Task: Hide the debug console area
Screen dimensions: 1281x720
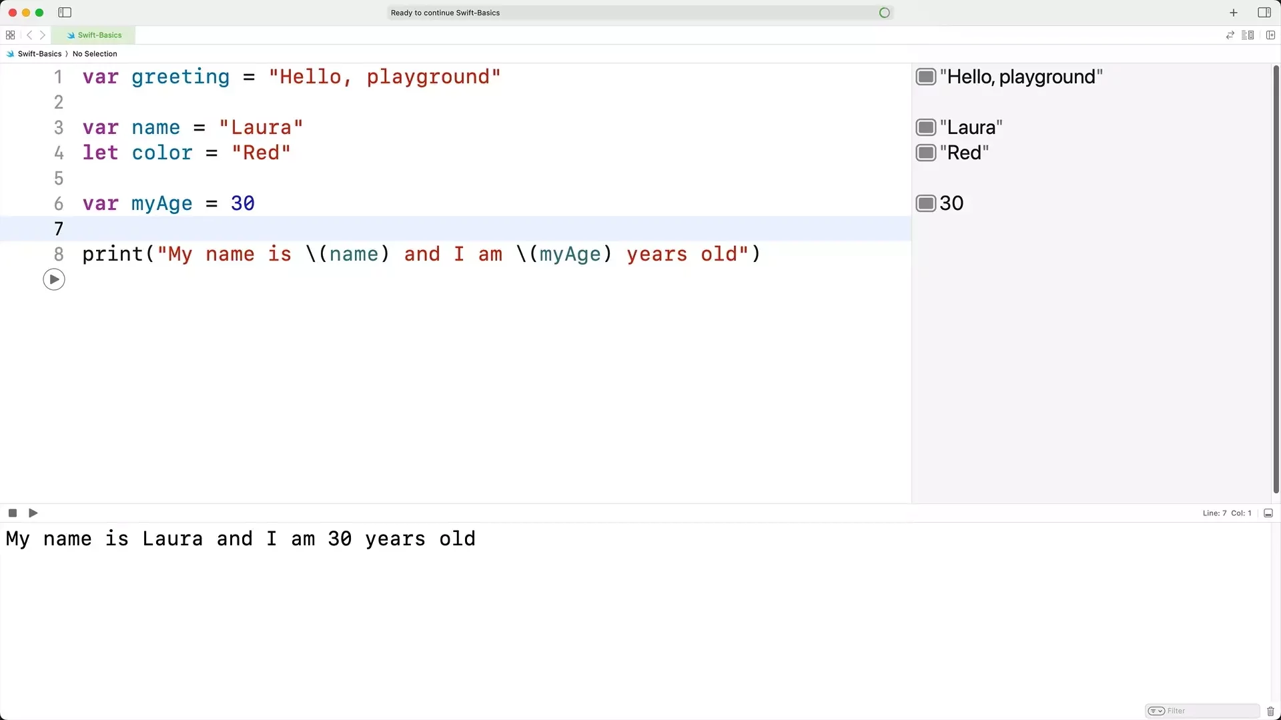Action: [x=1268, y=513]
